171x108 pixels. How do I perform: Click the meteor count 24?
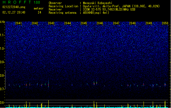click(39, 12)
